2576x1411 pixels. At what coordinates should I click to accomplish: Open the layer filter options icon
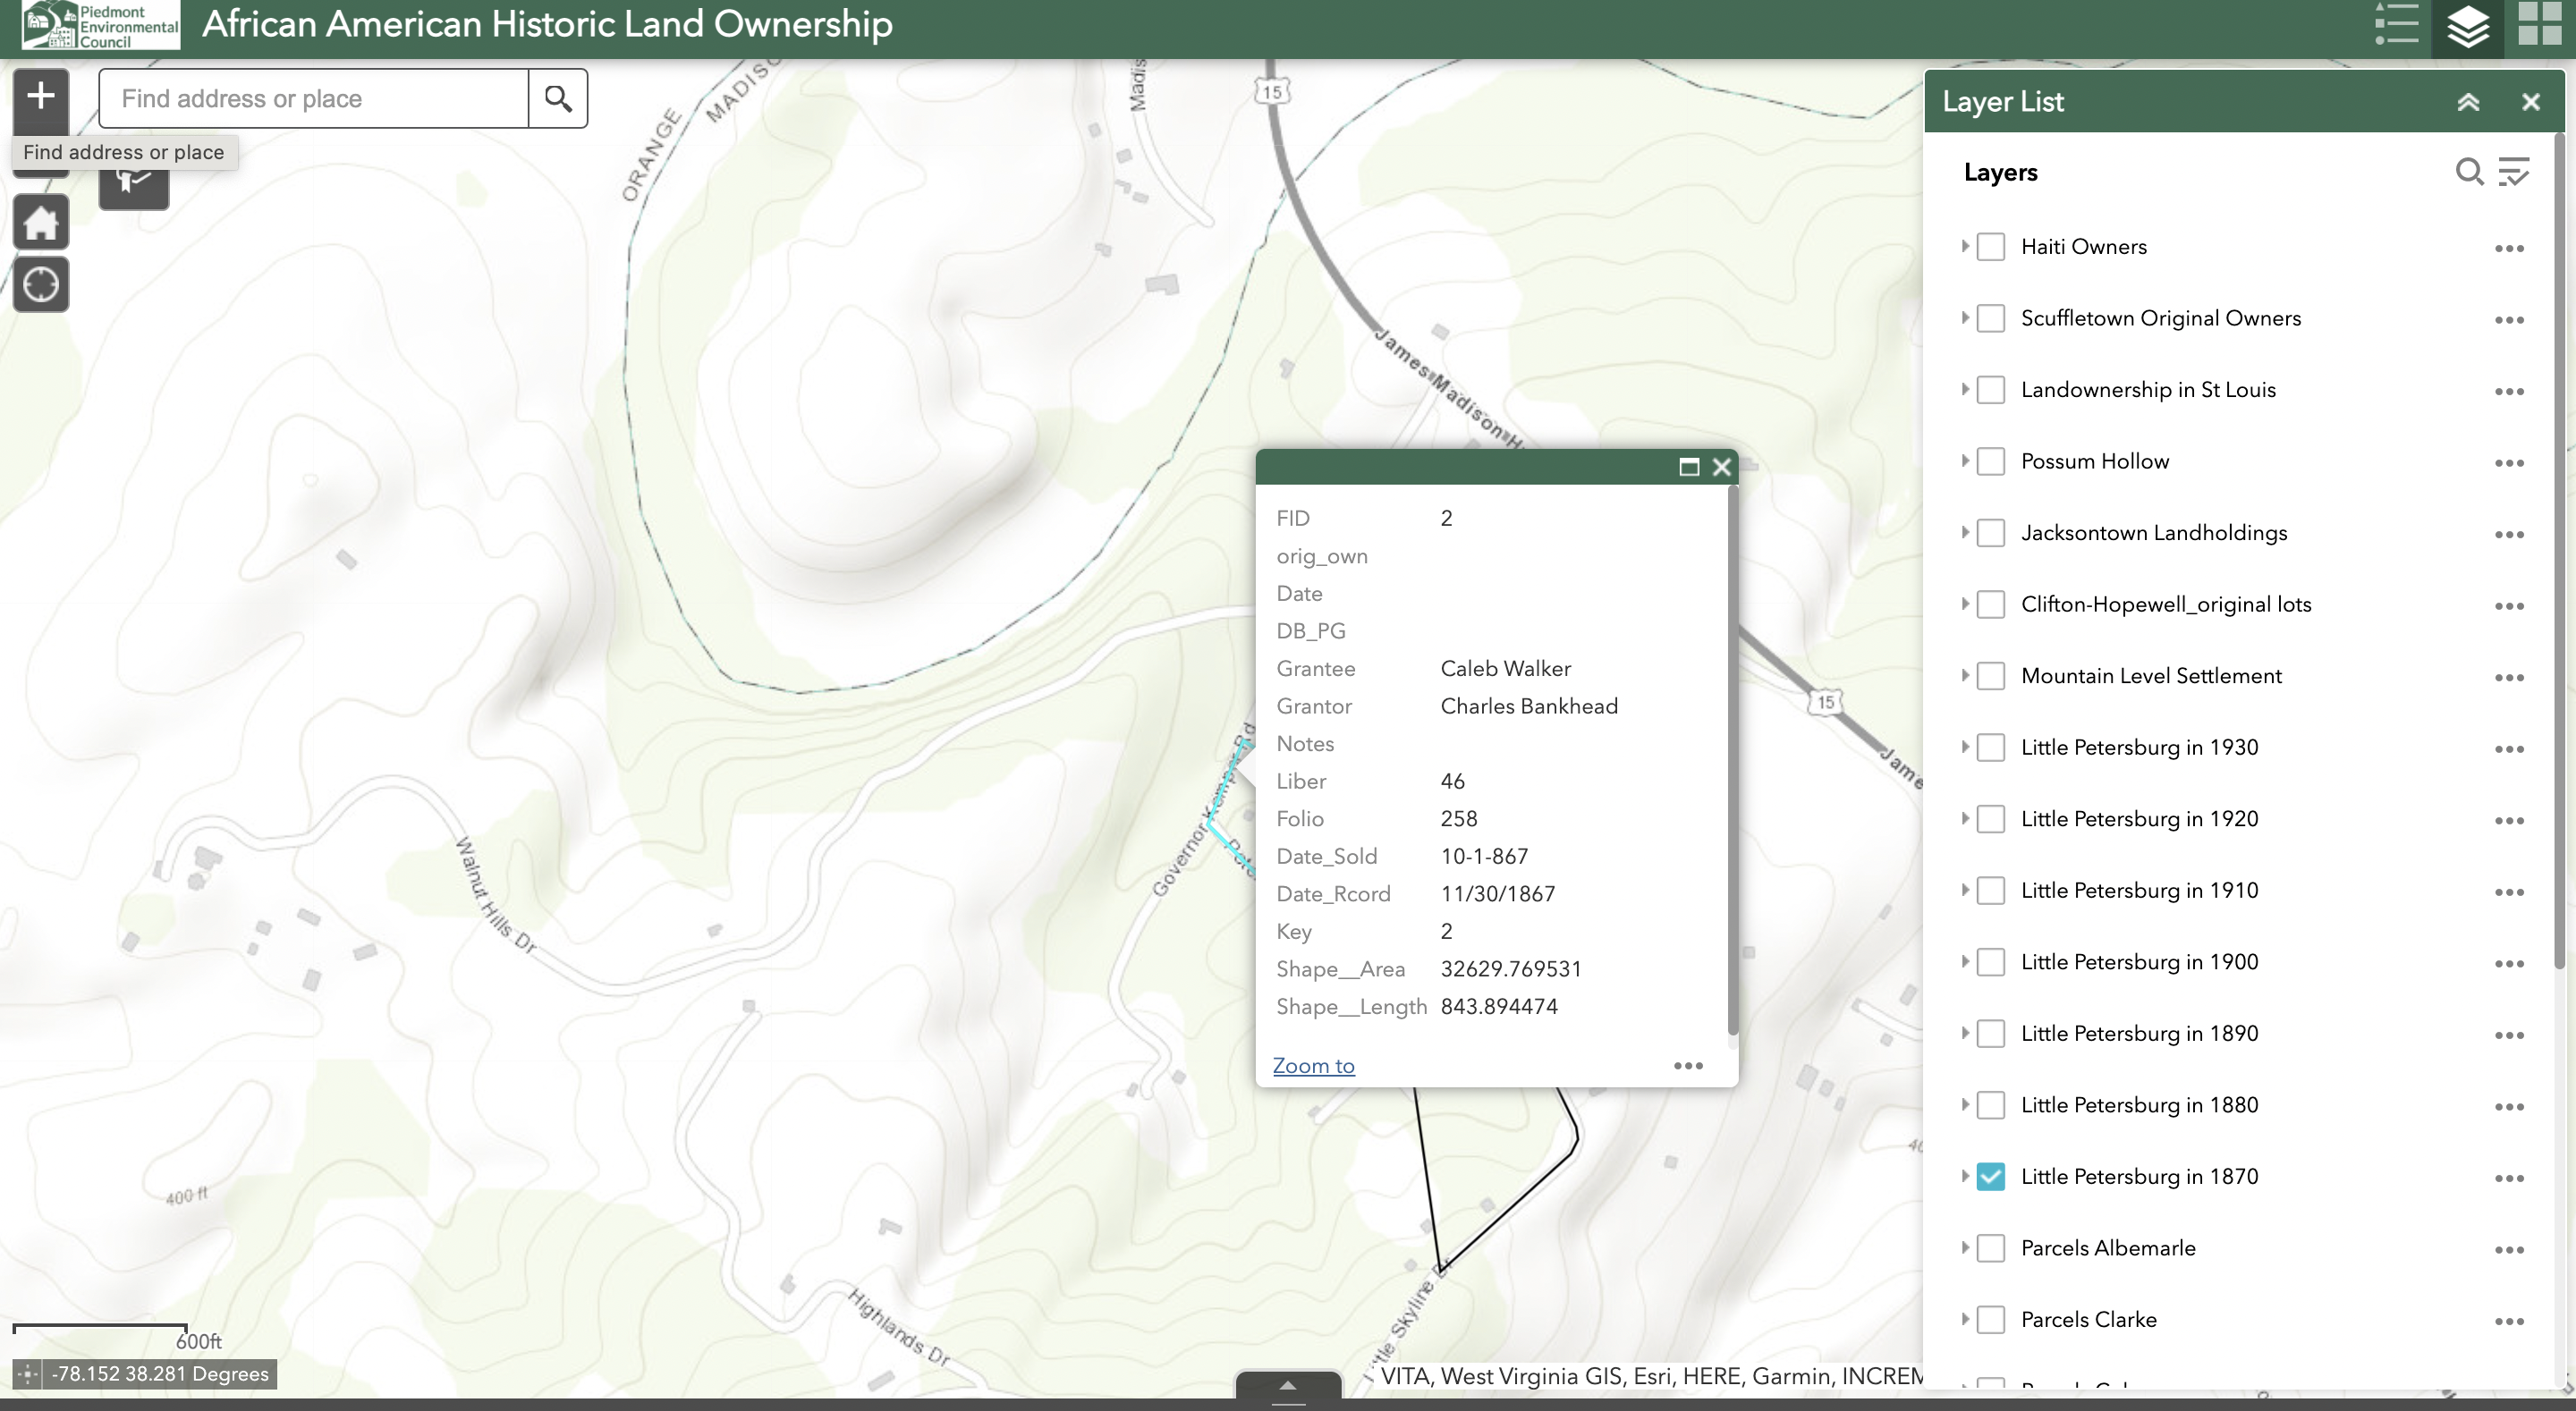click(x=2513, y=172)
